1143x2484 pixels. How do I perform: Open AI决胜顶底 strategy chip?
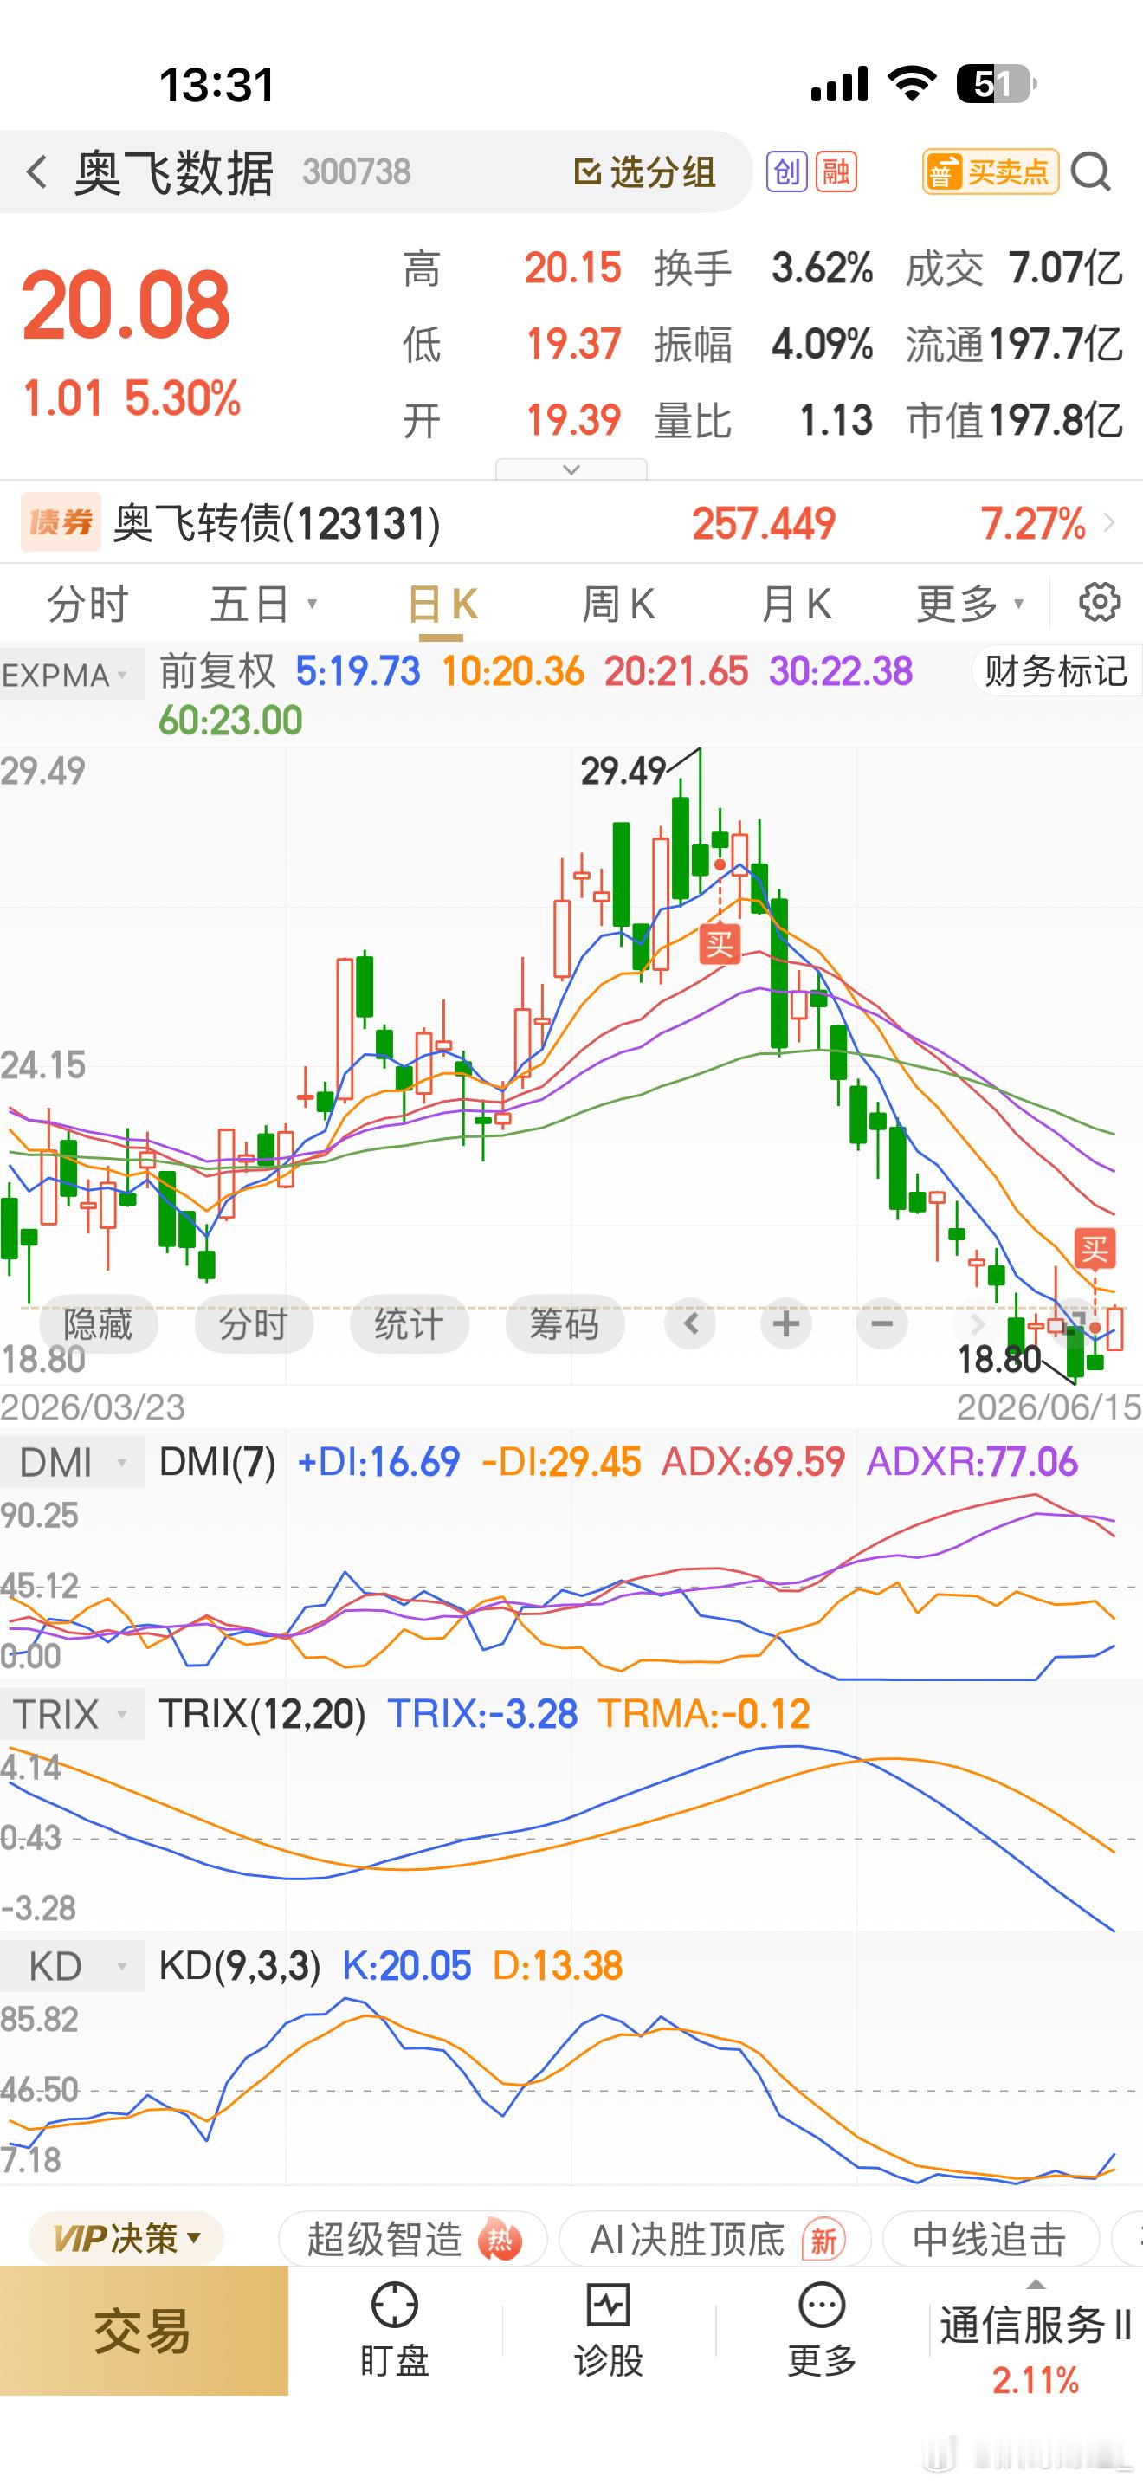(715, 2238)
